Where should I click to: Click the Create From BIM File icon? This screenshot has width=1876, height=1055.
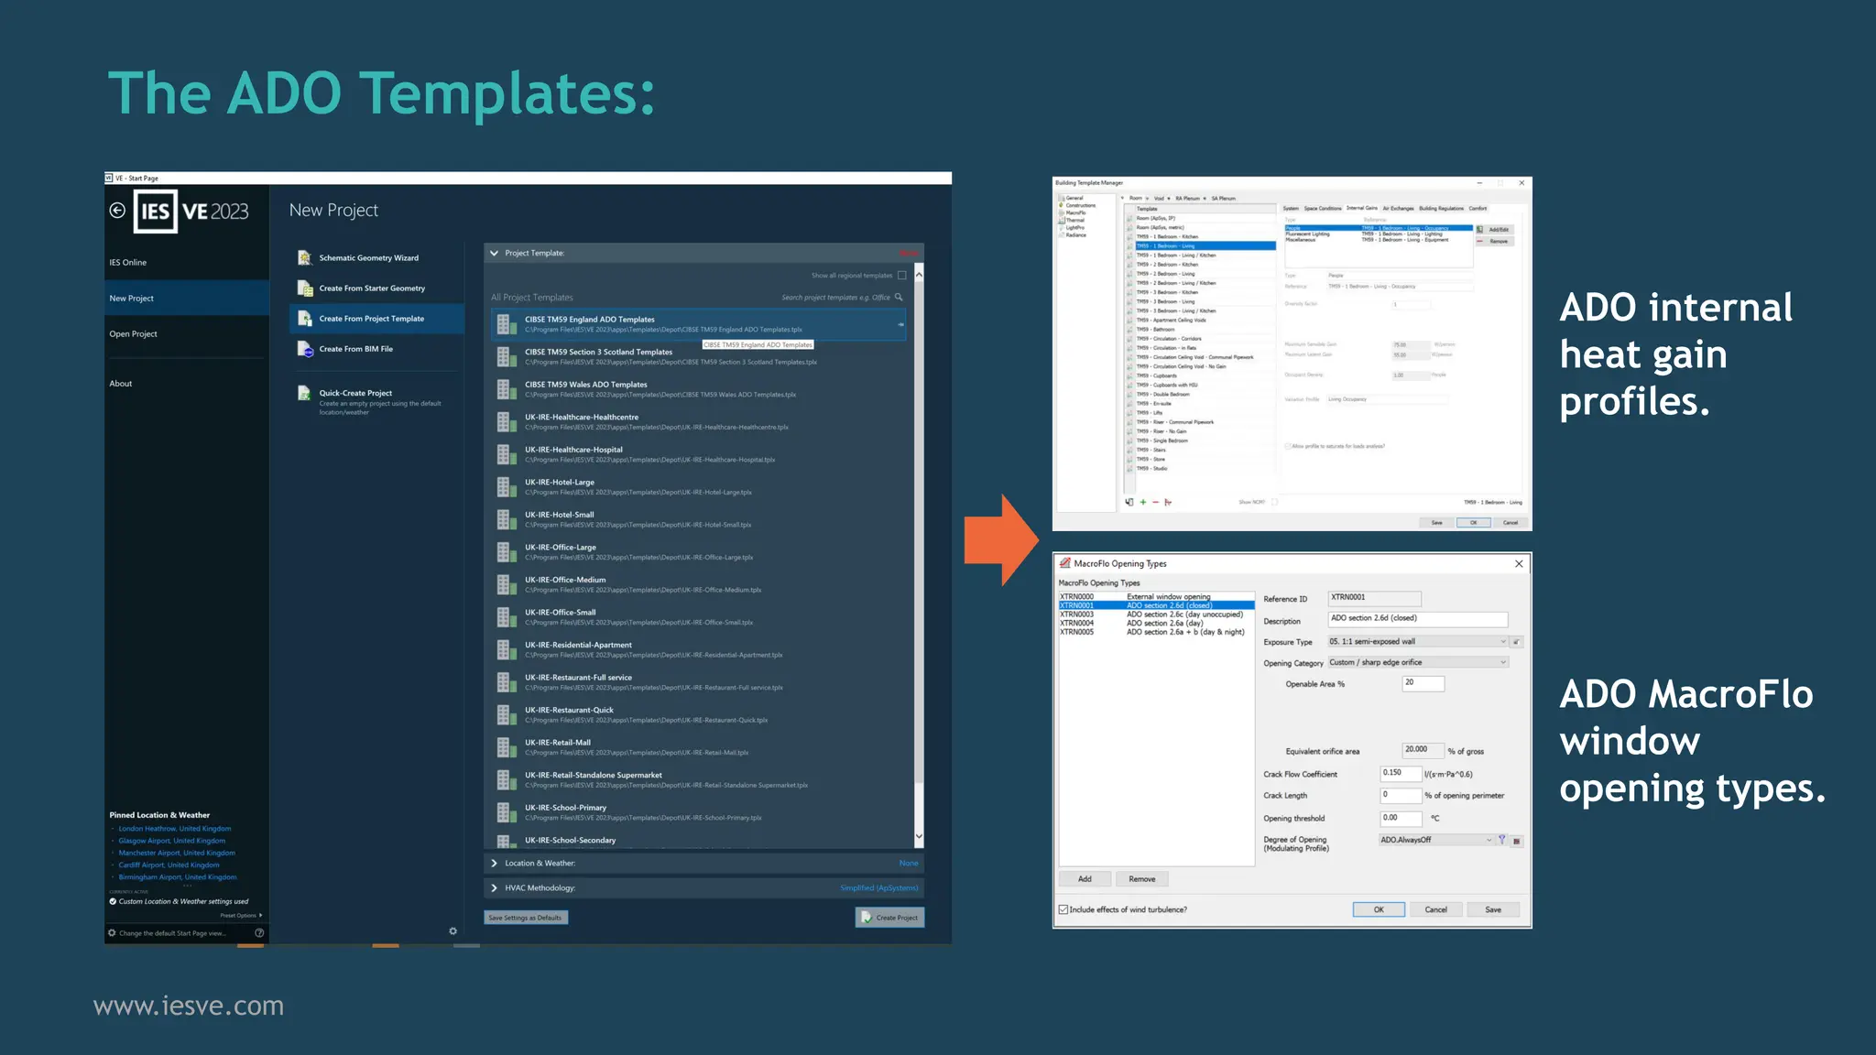(305, 349)
